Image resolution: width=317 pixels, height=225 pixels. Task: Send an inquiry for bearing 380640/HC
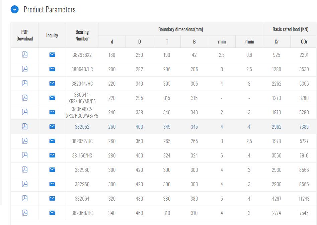(52, 69)
